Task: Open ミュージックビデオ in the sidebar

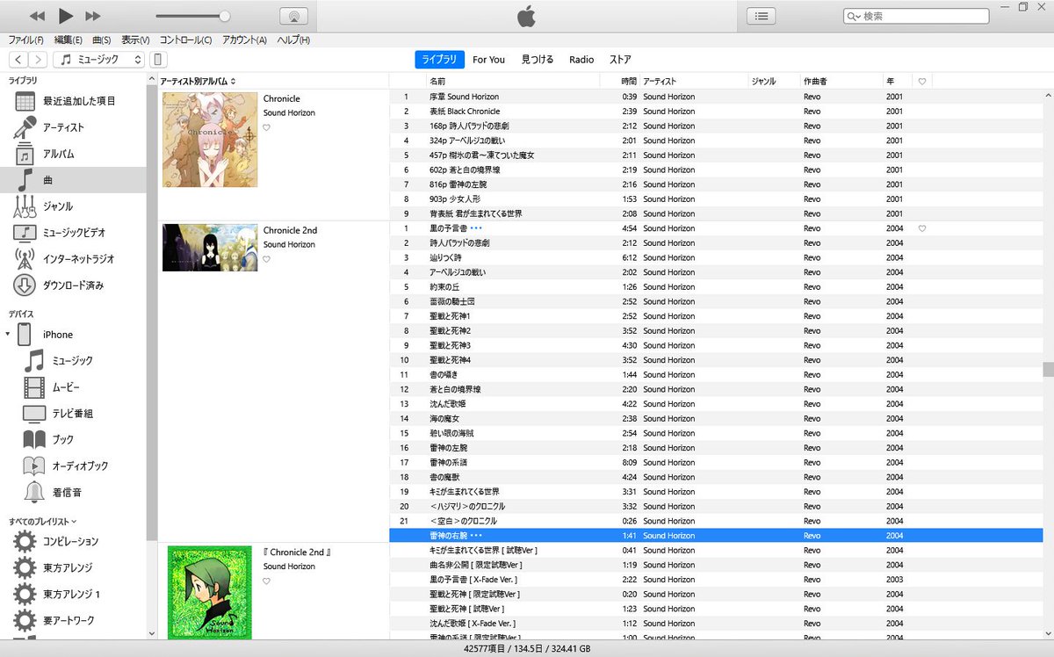Action: pyautogui.click(x=75, y=233)
